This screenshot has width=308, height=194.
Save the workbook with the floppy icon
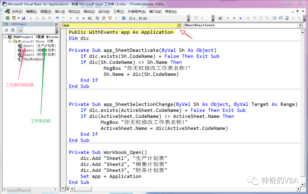click(23, 18)
